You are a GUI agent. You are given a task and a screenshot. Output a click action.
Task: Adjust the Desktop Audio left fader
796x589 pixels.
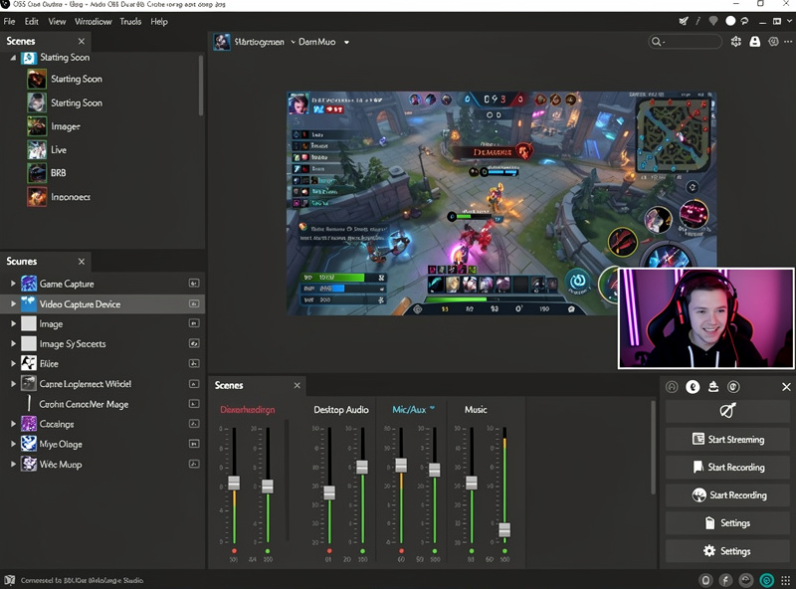click(x=329, y=492)
